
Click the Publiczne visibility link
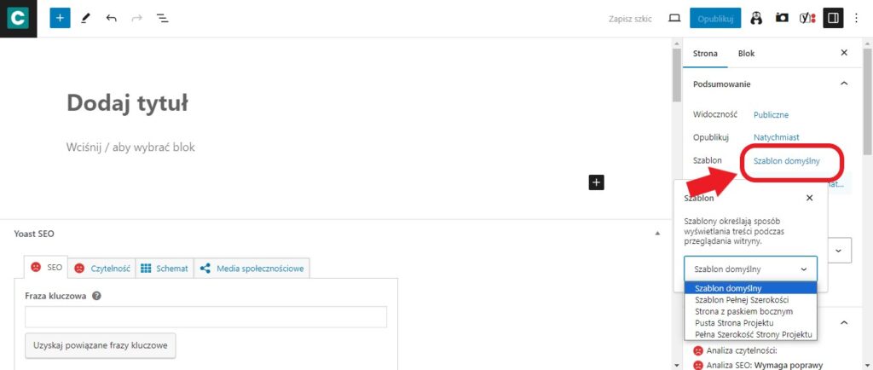(x=771, y=114)
